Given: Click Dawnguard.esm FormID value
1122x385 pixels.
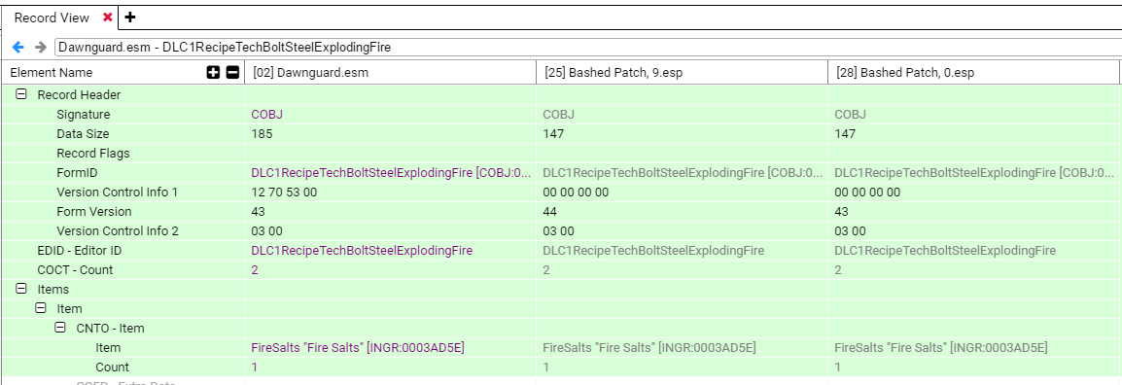Looking at the screenshot, I should (x=391, y=172).
